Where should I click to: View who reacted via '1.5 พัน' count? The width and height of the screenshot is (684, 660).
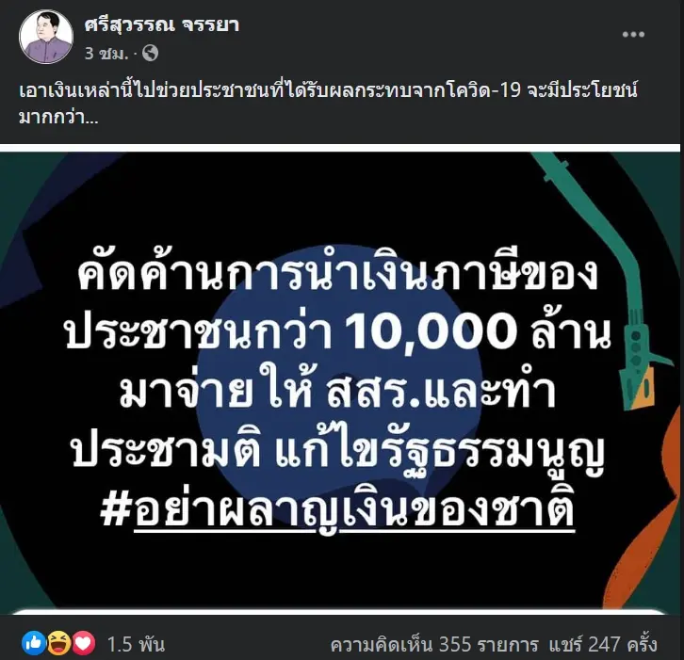[x=136, y=644]
